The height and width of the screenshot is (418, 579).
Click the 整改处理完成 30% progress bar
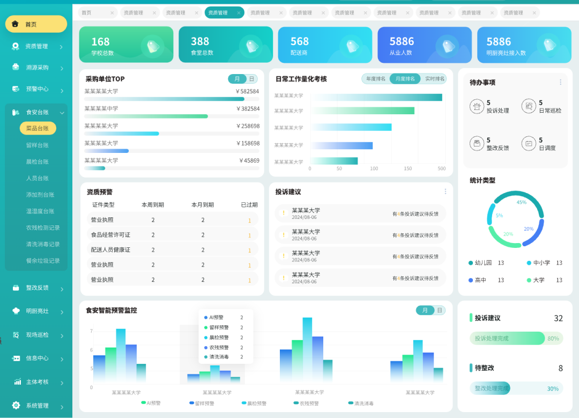[516, 388]
